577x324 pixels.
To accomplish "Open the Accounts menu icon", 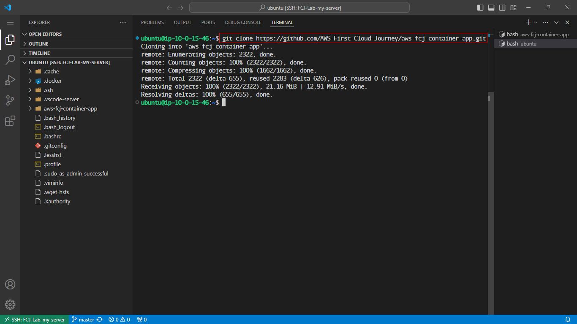I will click(x=10, y=284).
